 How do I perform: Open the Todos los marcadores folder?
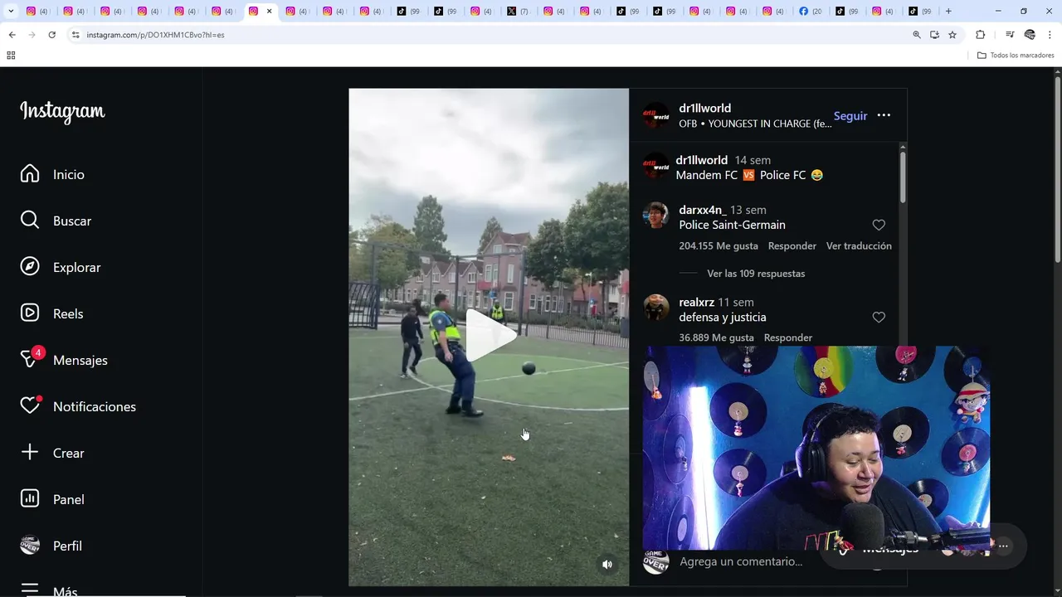[1016, 56]
